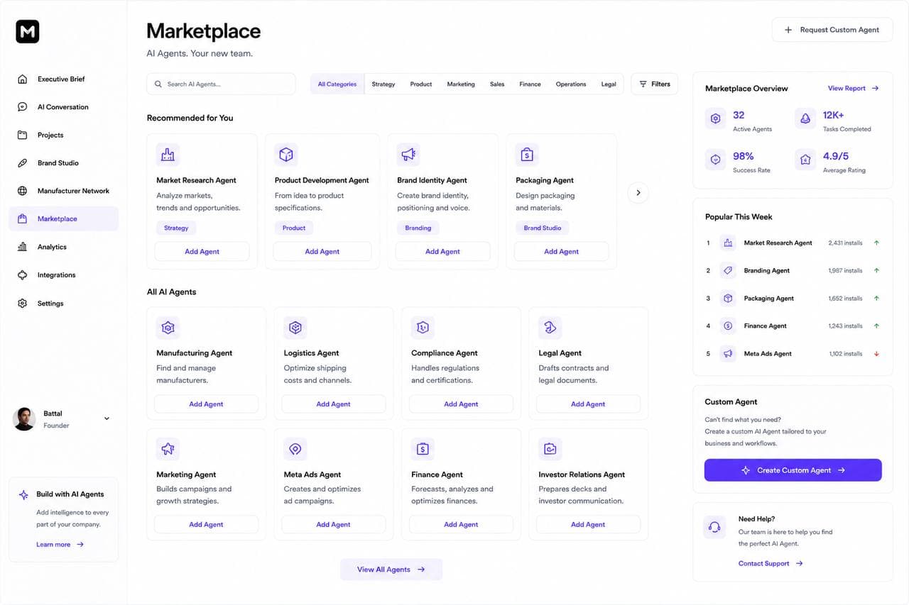This screenshot has width=909, height=605.
Task: Click the Logistics Agent card icon
Action: pyautogui.click(x=295, y=328)
